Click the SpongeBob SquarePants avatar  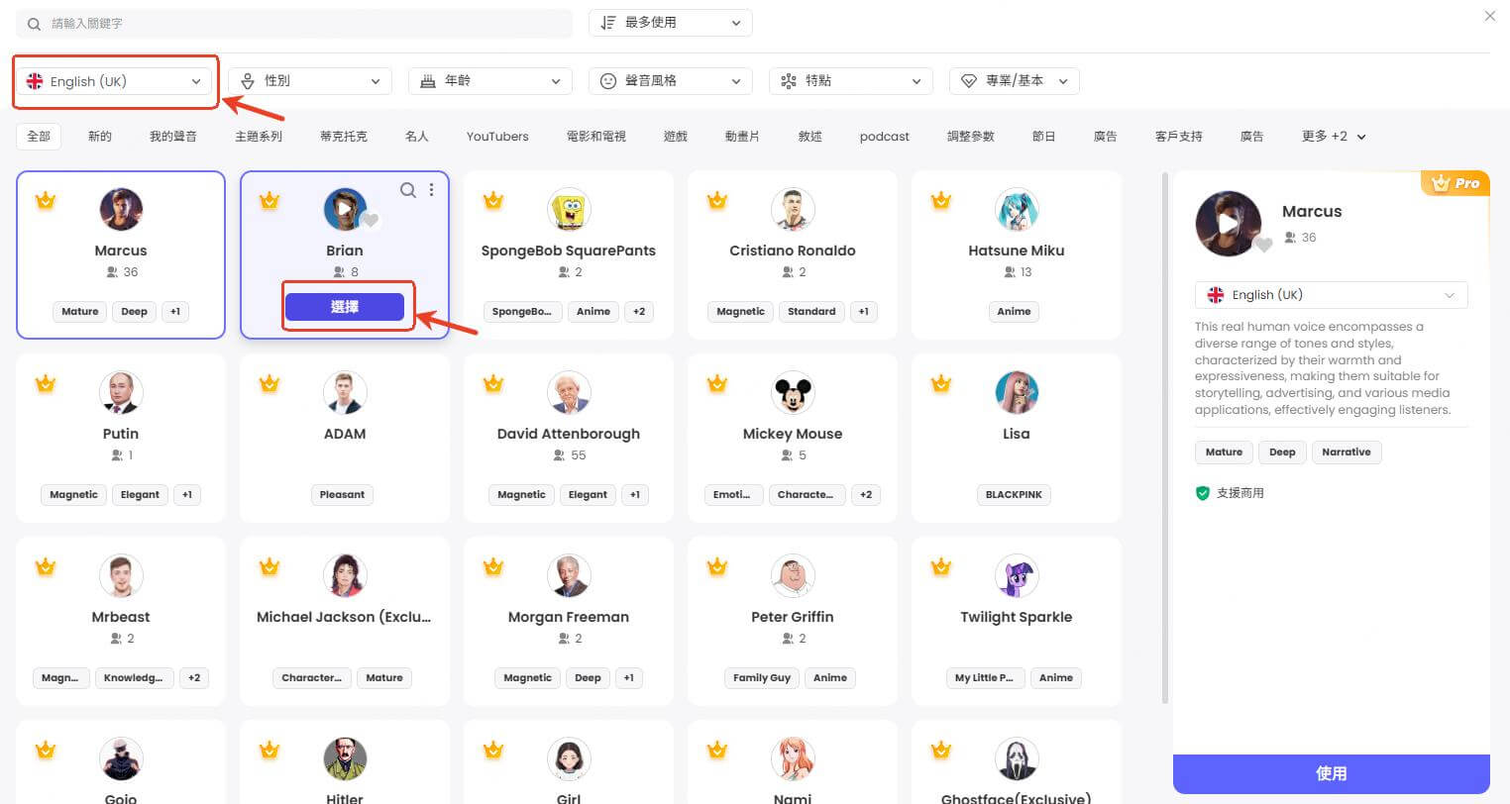point(569,210)
